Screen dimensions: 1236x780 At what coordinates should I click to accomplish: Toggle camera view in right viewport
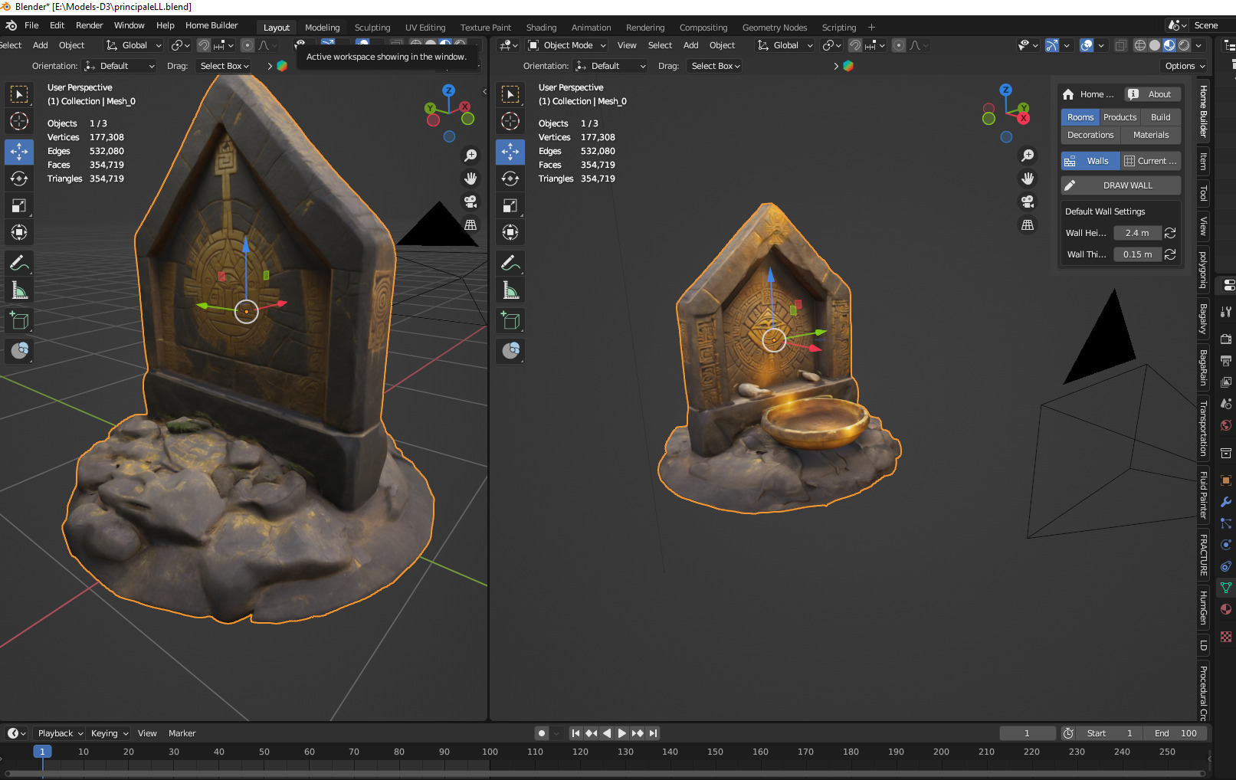pyautogui.click(x=1028, y=202)
